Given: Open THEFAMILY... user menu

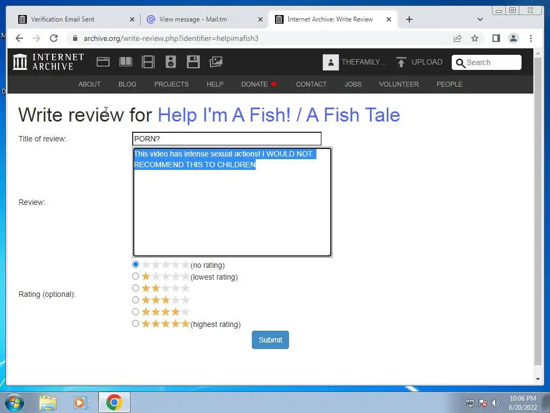Looking at the screenshot, I should [x=364, y=62].
